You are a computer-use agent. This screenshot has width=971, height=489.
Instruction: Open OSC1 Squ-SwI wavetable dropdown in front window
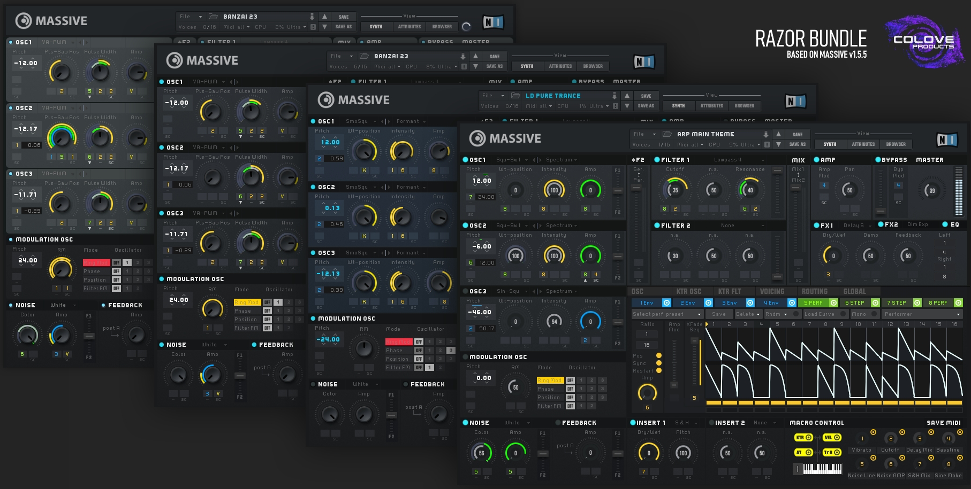[512, 160]
